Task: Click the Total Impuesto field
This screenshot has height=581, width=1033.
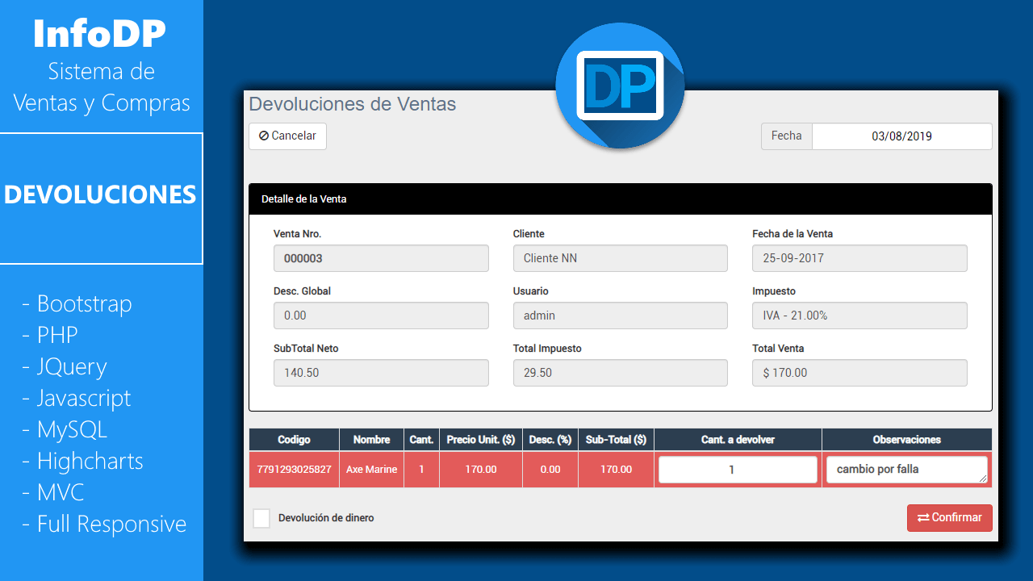Action: point(620,373)
